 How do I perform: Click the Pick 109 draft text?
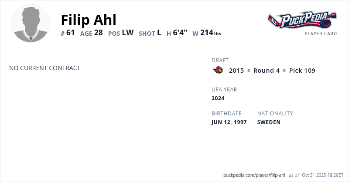(x=302, y=71)
